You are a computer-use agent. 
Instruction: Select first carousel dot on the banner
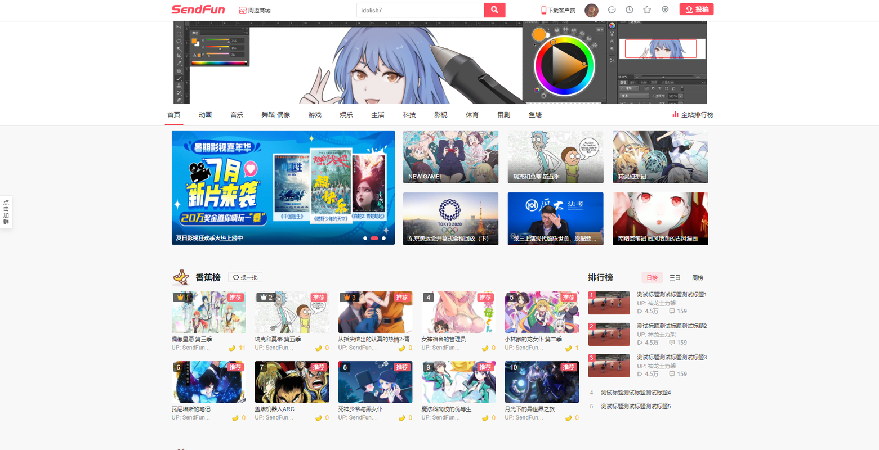[x=365, y=238]
